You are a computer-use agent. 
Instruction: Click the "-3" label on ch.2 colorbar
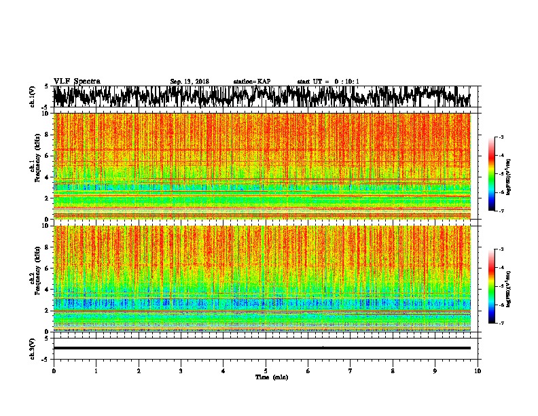tap(501, 249)
